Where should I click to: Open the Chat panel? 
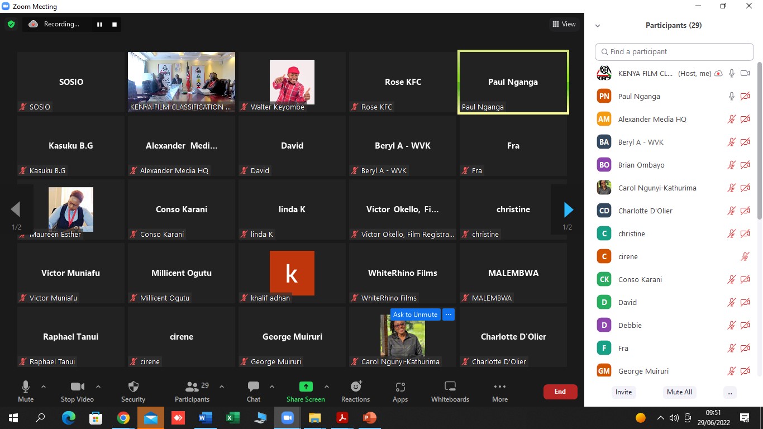(254, 391)
